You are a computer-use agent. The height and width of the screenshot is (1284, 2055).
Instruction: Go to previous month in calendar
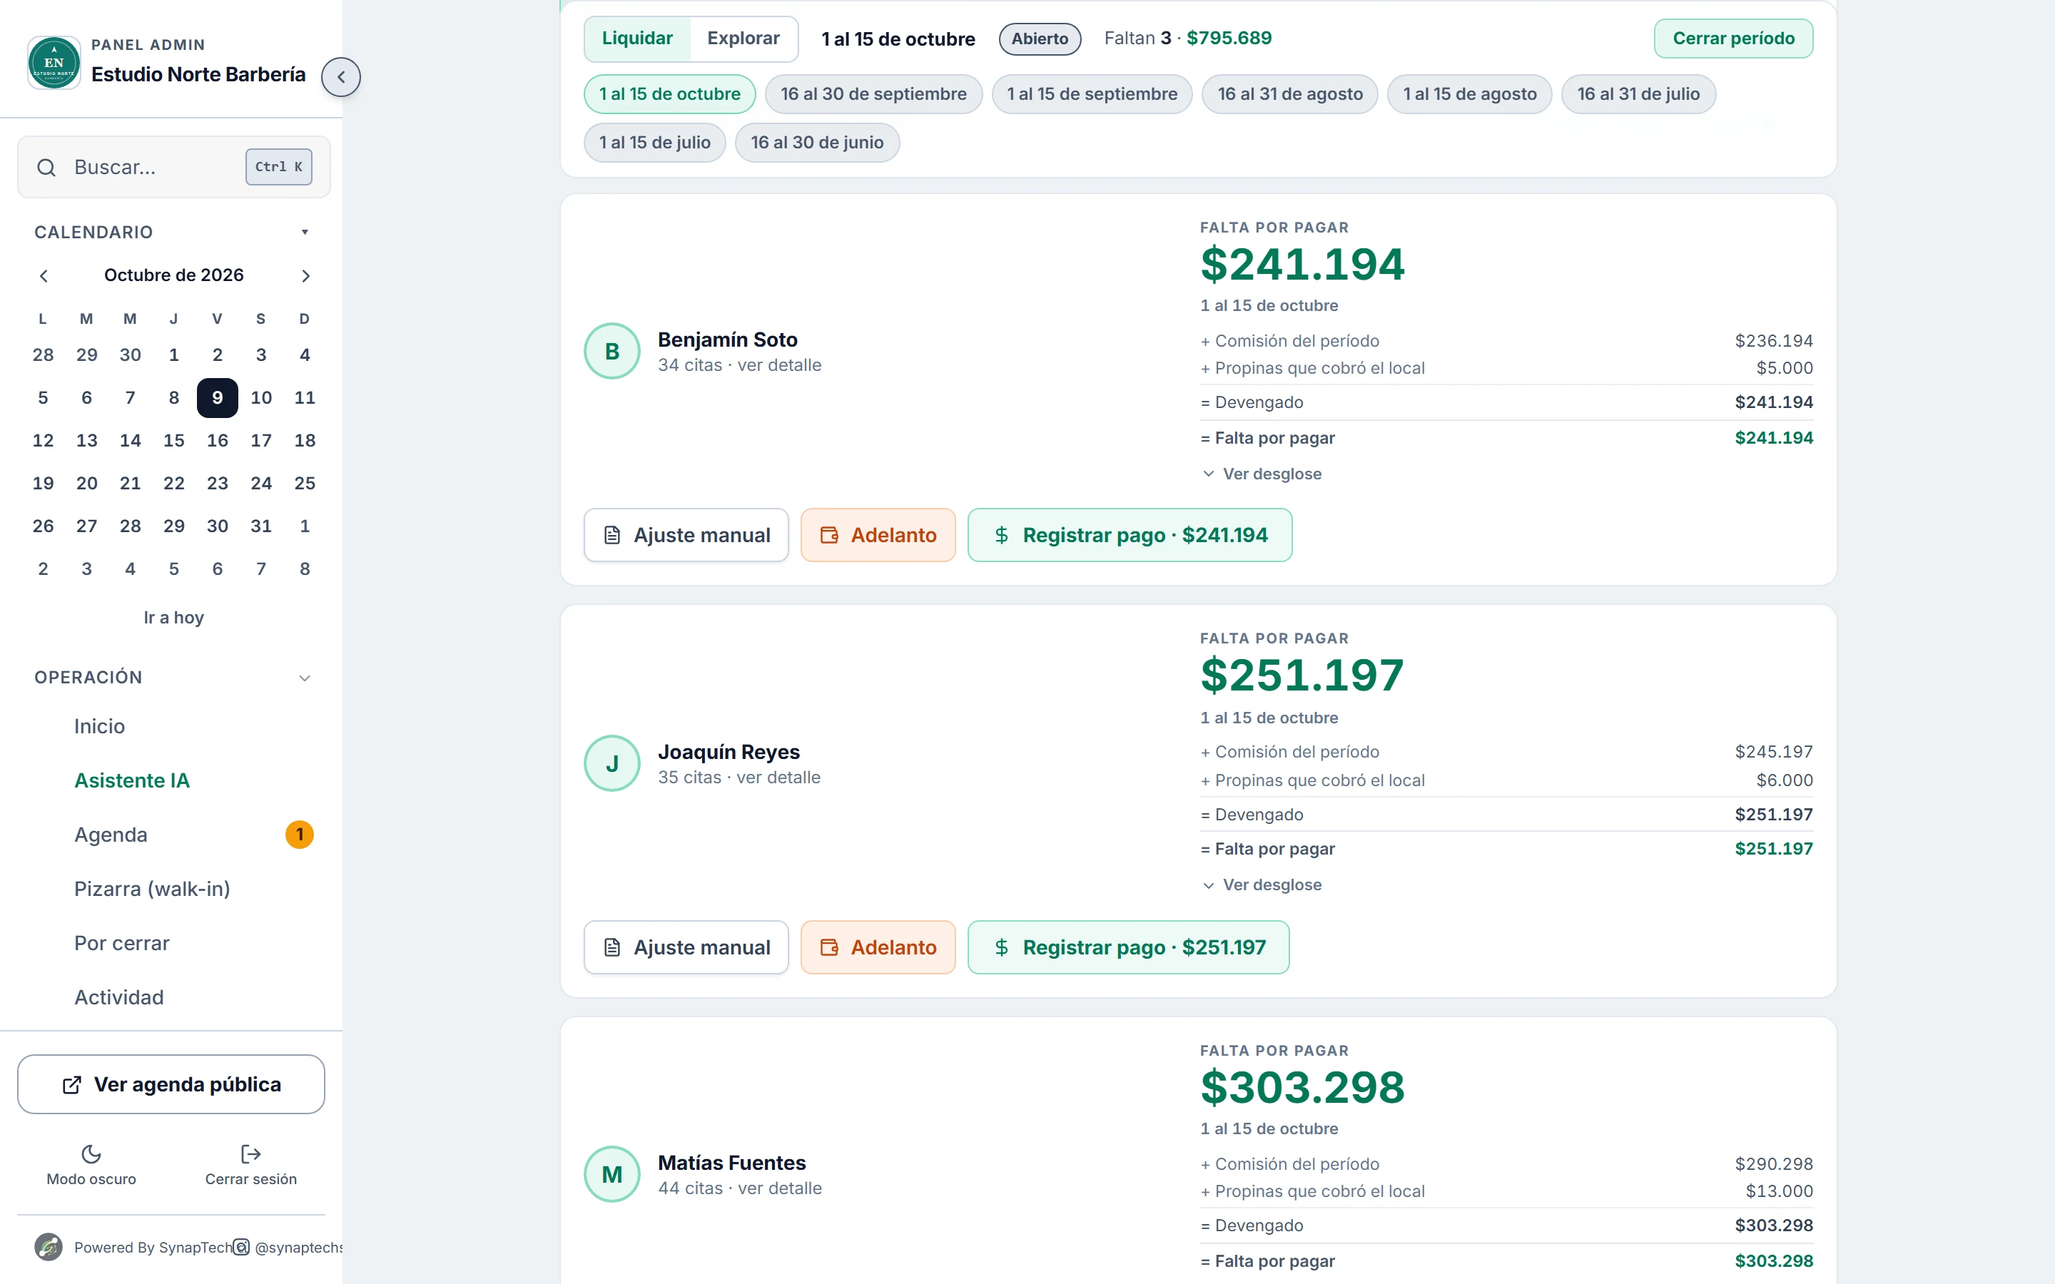44,276
